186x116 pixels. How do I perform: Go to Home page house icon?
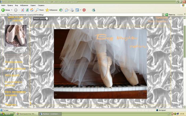click(x=32, y=10)
